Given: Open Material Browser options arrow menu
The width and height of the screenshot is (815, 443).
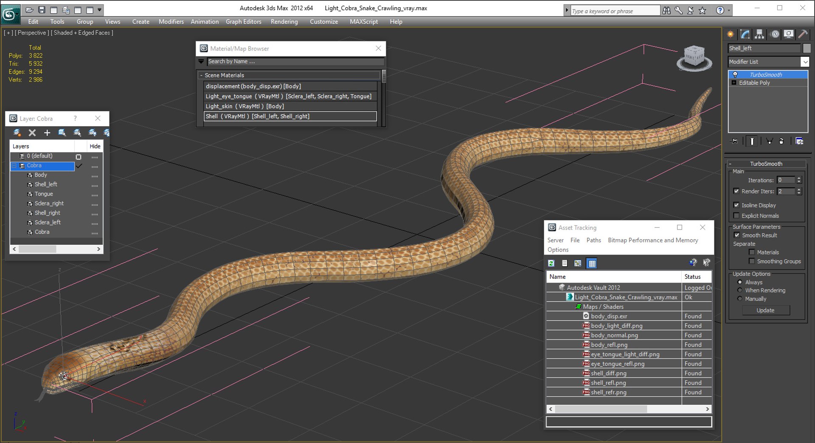Looking at the screenshot, I should click(201, 62).
